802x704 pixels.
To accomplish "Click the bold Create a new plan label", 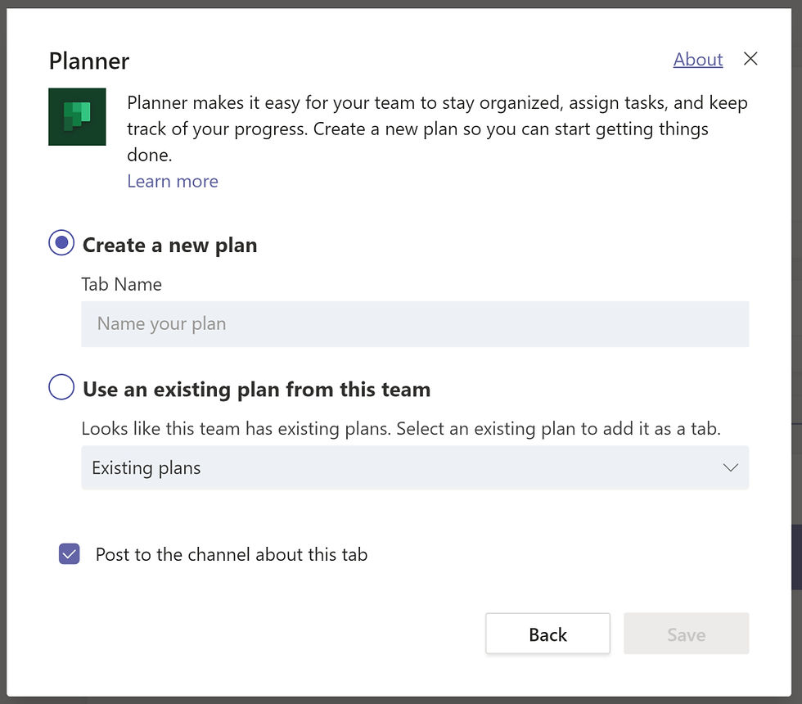I will pos(170,245).
